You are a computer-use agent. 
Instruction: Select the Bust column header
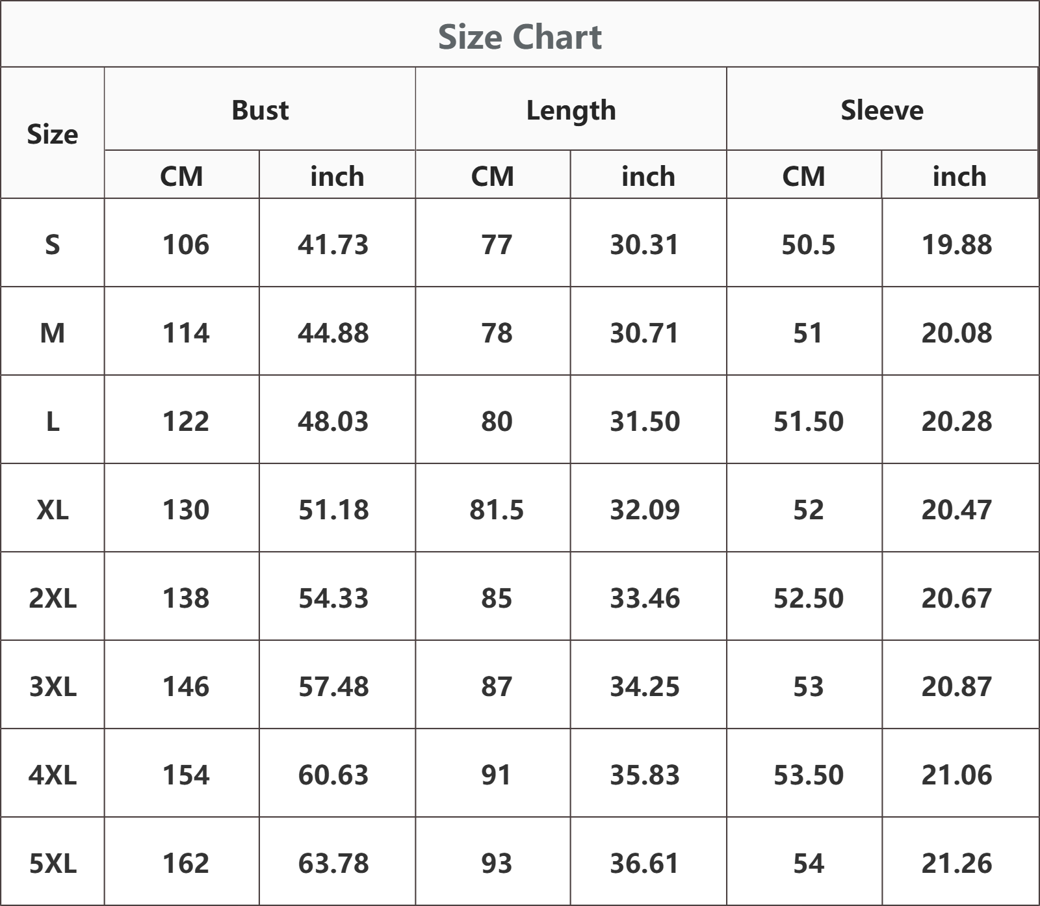click(259, 109)
